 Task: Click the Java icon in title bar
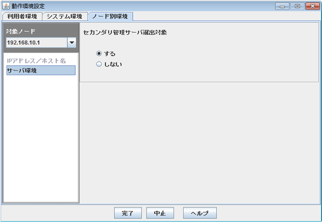click(x=6, y=6)
